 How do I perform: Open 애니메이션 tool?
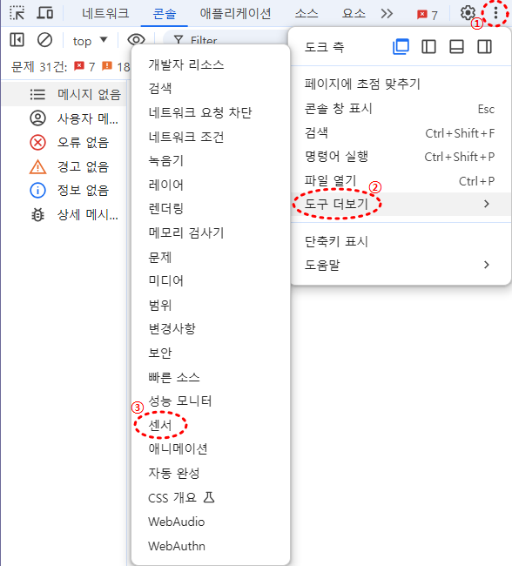pyautogui.click(x=211, y=449)
